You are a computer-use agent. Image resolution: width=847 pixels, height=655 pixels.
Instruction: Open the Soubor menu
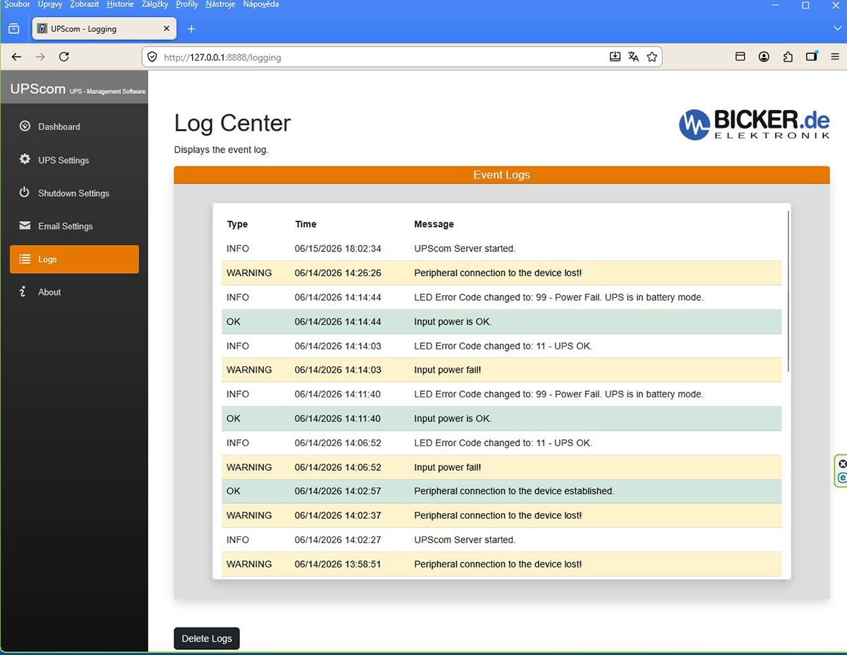(17, 4)
